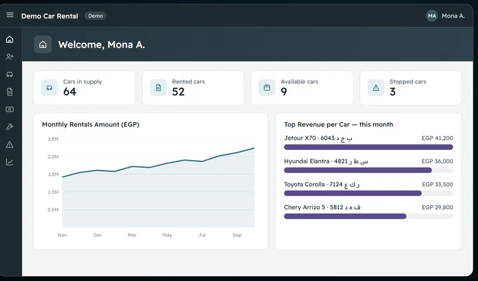Image resolution: width=478 pixels, height=281 pixels.
Task: Open reports chart sidebar icon
Action: [10, 162]
